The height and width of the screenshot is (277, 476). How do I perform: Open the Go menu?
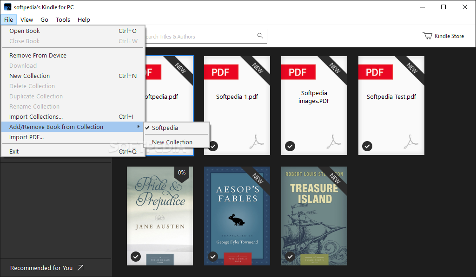point(44,19)
